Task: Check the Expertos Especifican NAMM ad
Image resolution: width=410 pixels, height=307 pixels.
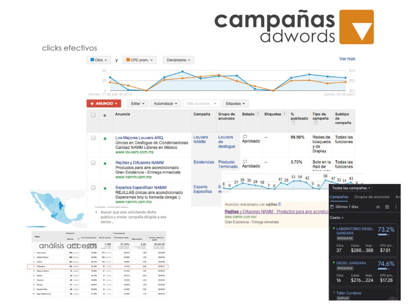Action: 93,188
